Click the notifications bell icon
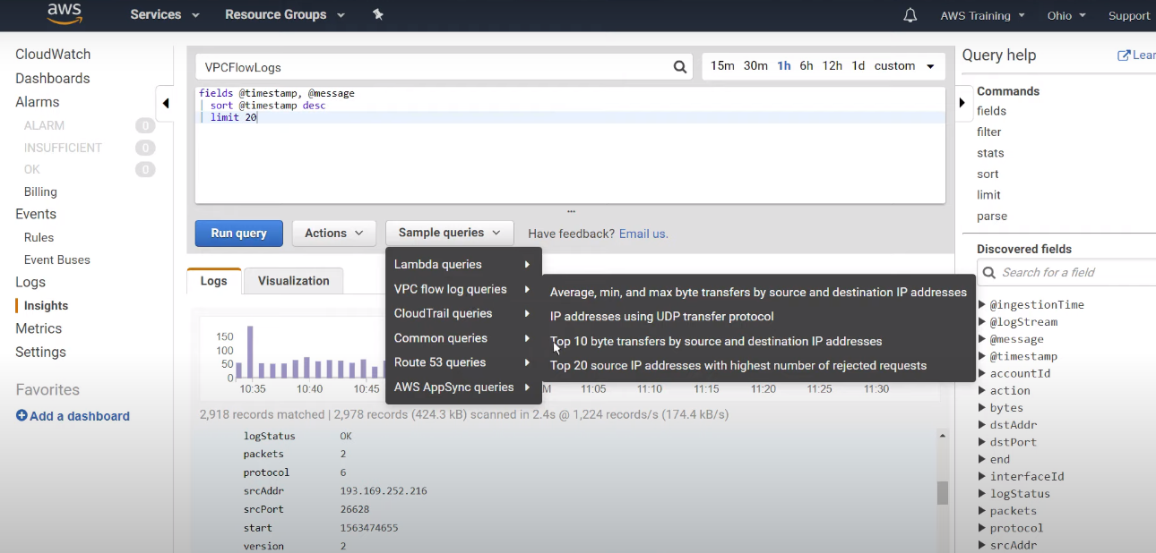The width and height of the screenshot is (1156, 553). 910,14
